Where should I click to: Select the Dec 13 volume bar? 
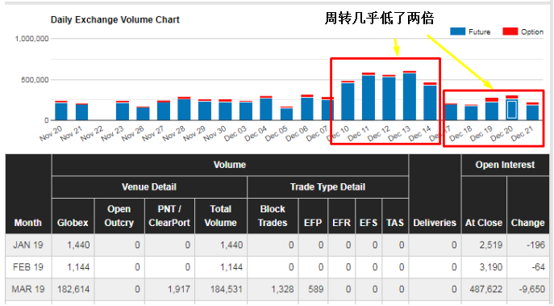pyautogui.click(x=410, y=95)
